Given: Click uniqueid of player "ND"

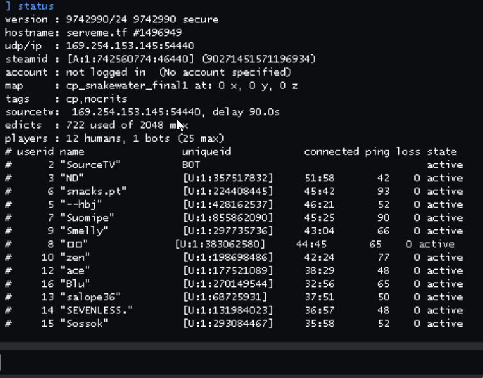Looking at the screenshot, I should (228, 178).
